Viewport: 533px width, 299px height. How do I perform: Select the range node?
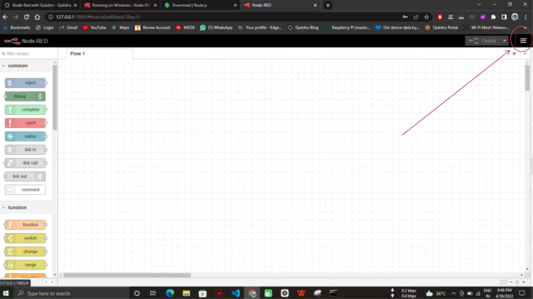pos(25,265)
